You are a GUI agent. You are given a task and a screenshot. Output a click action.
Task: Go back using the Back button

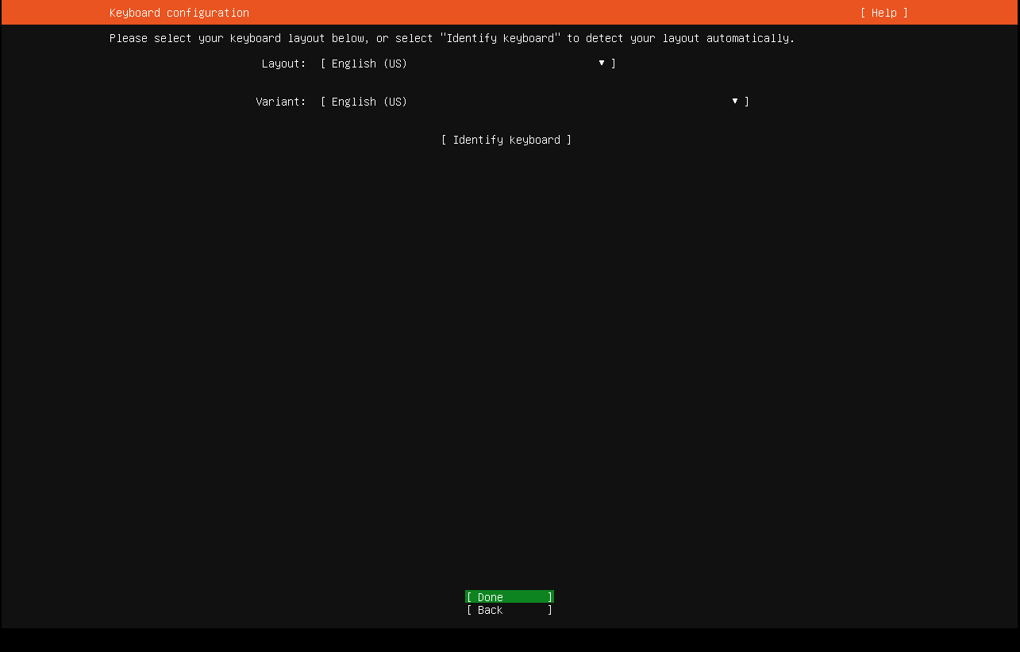point(509,610)
